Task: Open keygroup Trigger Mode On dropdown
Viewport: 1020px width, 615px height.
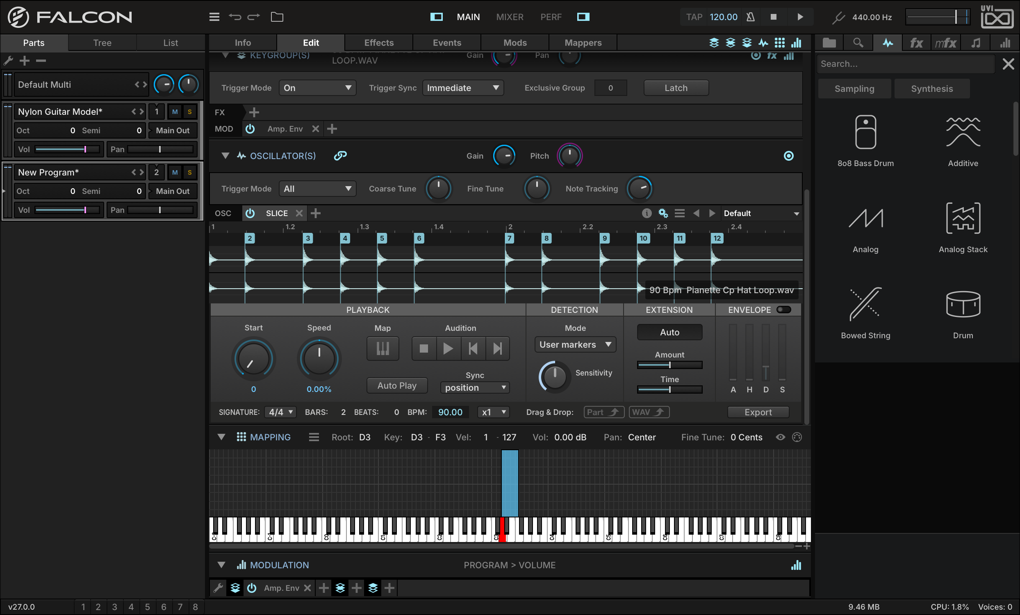Action: click(x=317, y=88)
